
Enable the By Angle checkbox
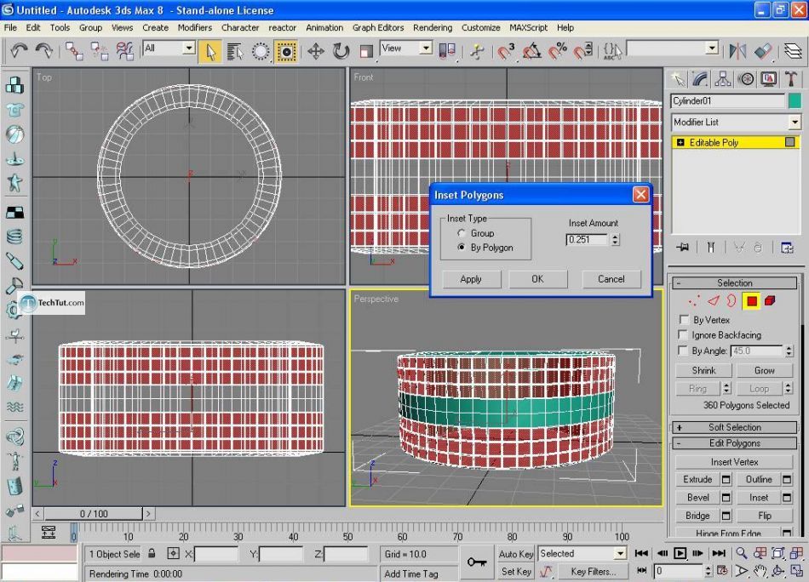click(x=683, y=351)
